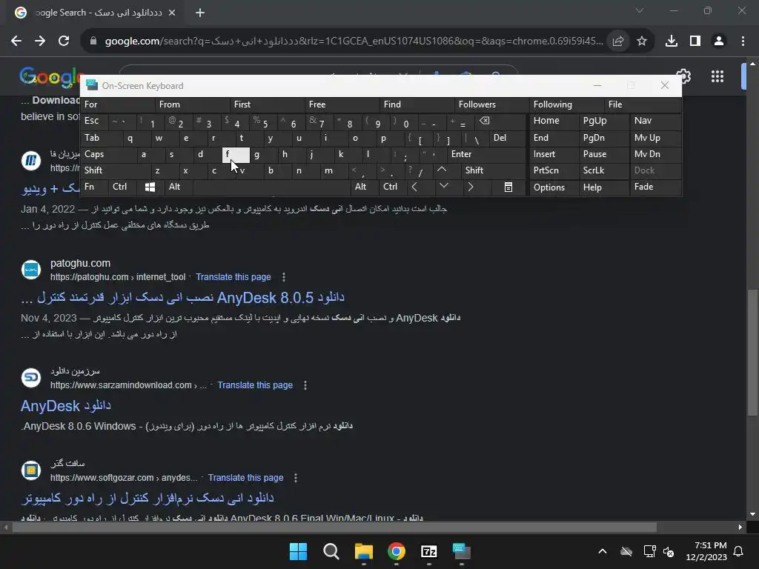Toggle the Chrome side panel icon
The width and height of the screenshot is (759, 569).
pyautogui.click(x=695, y=41)
